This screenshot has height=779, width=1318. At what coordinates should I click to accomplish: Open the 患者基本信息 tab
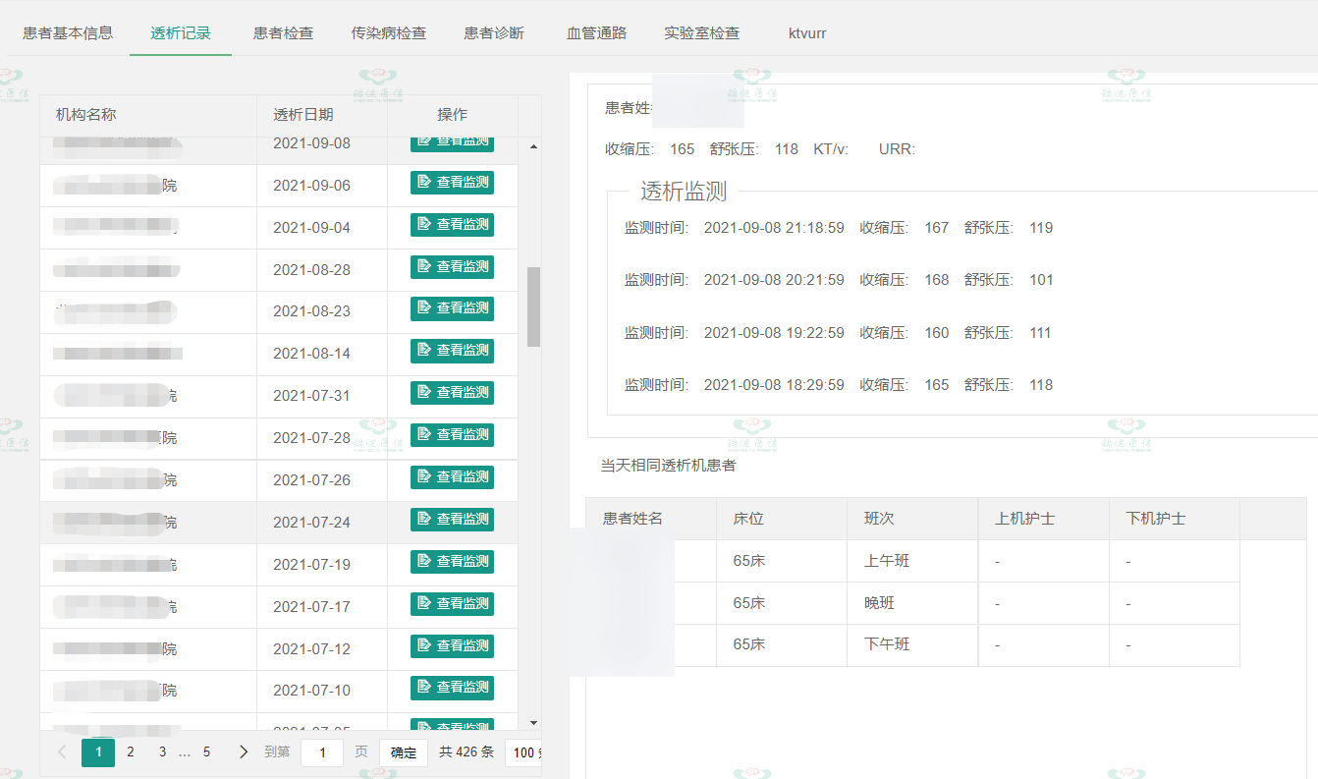(68, 32)
